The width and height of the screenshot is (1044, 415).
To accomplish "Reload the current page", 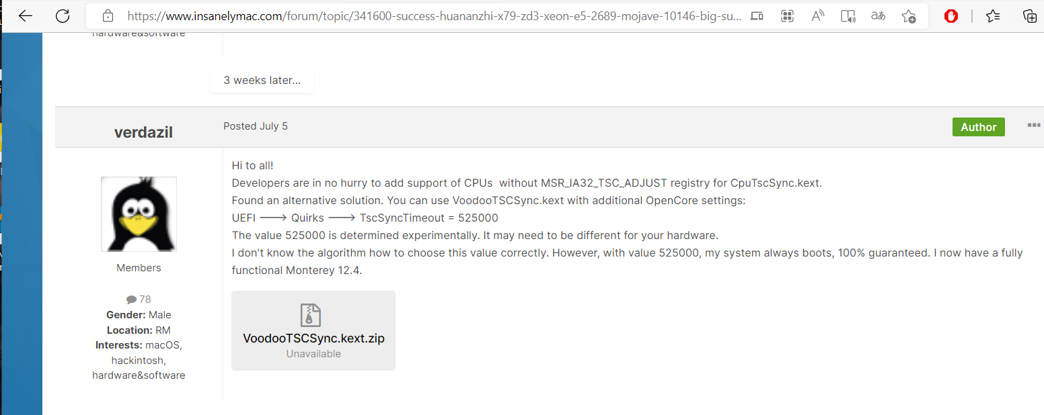I will pos(63,16).
